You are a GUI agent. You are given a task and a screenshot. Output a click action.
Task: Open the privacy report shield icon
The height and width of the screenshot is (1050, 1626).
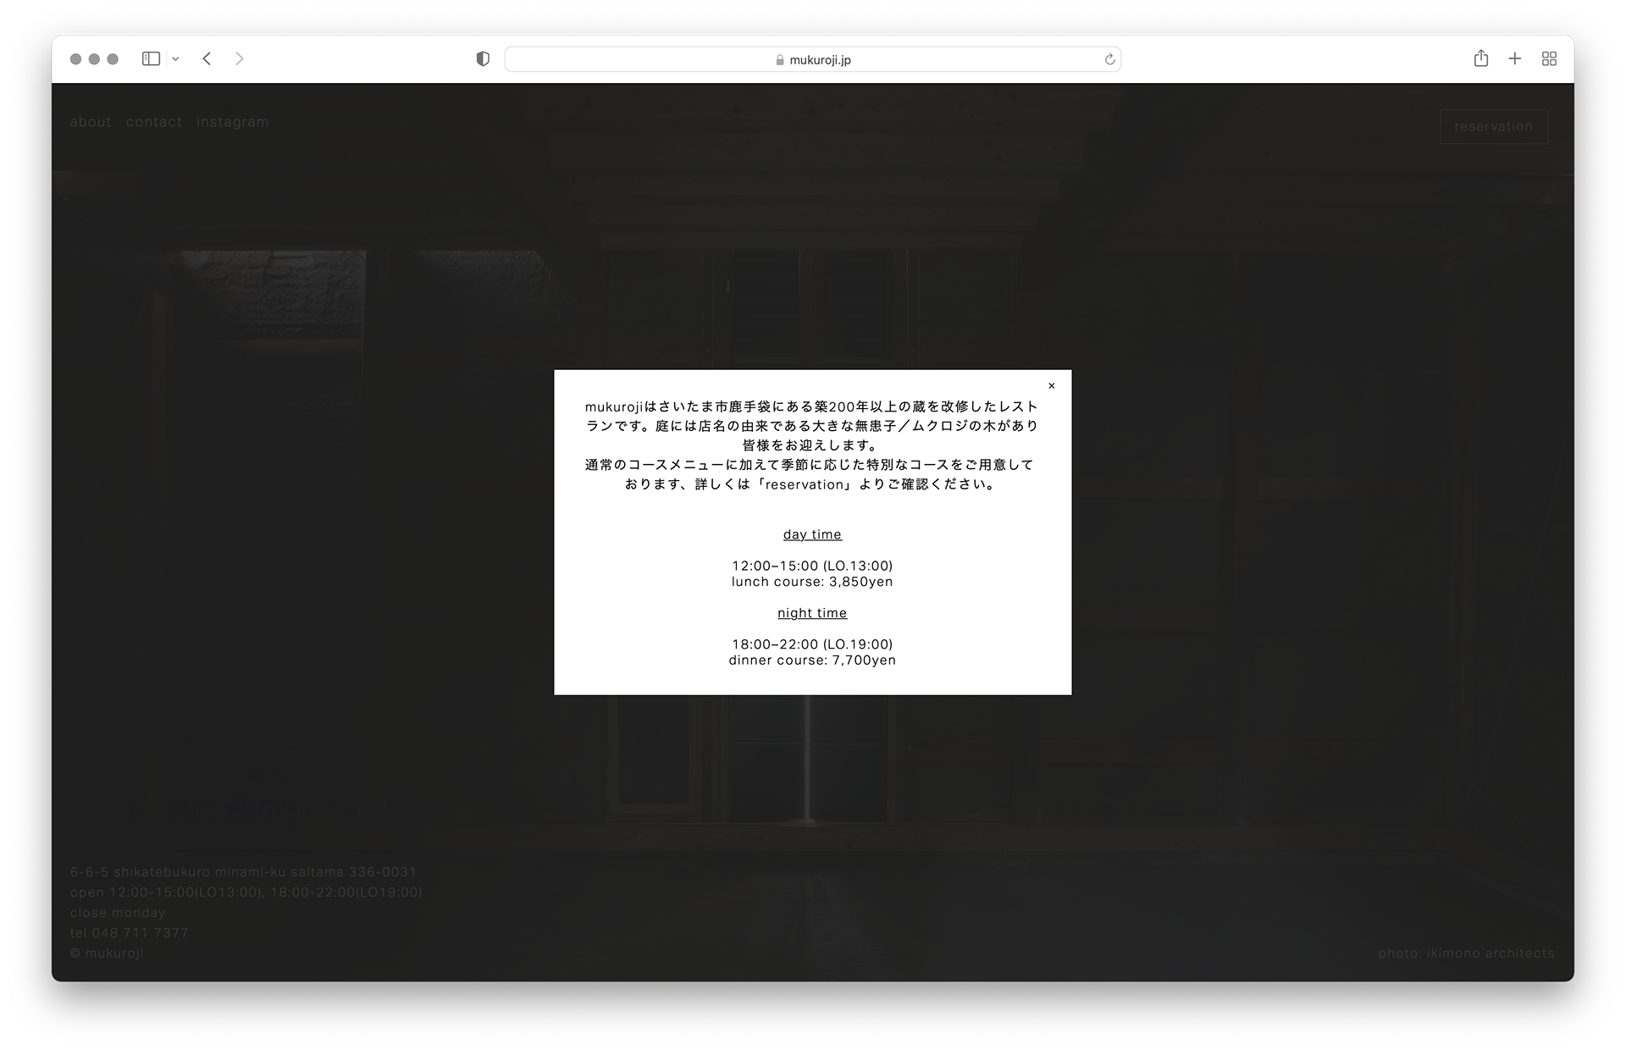[x=483, y=58]
